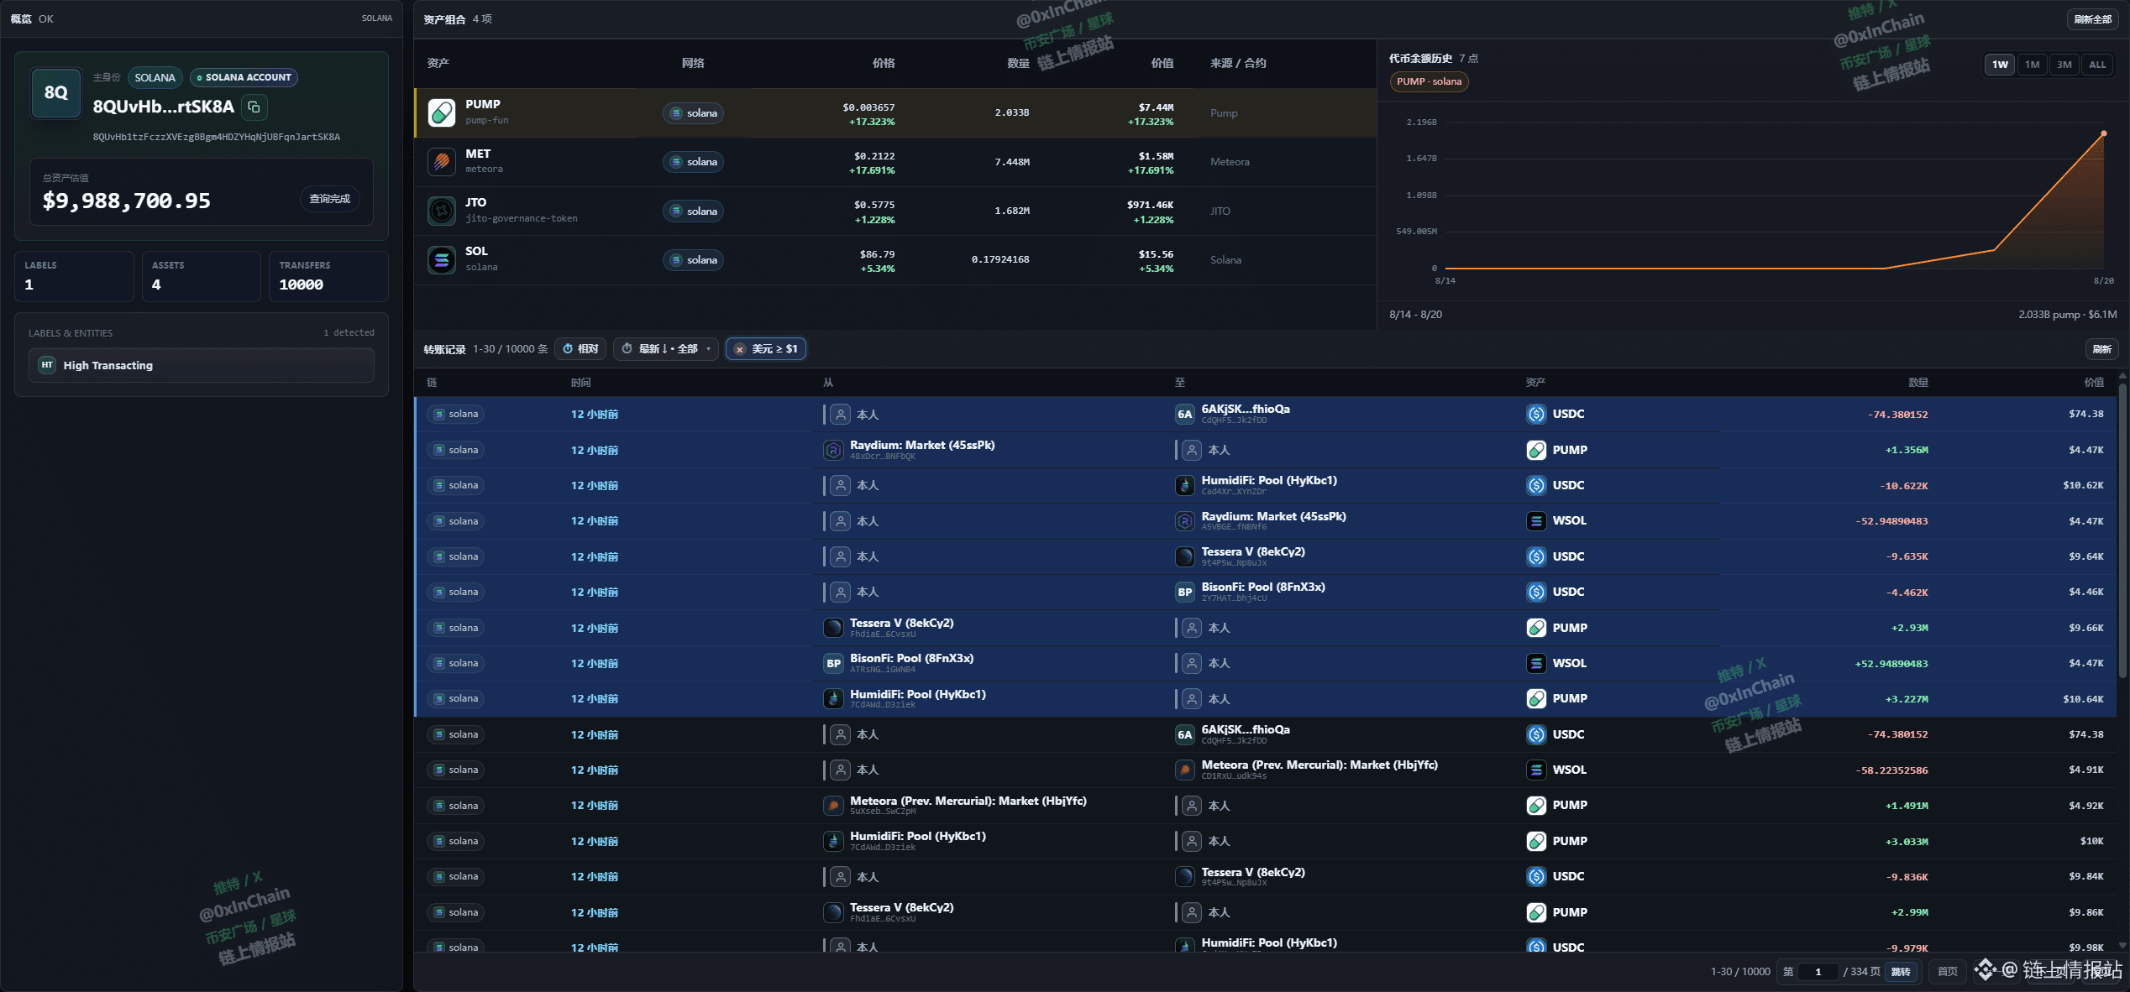Click the page number input field
Image resolution: width=2130 pixels, height=992 pixels.
tap(1818, 972)
